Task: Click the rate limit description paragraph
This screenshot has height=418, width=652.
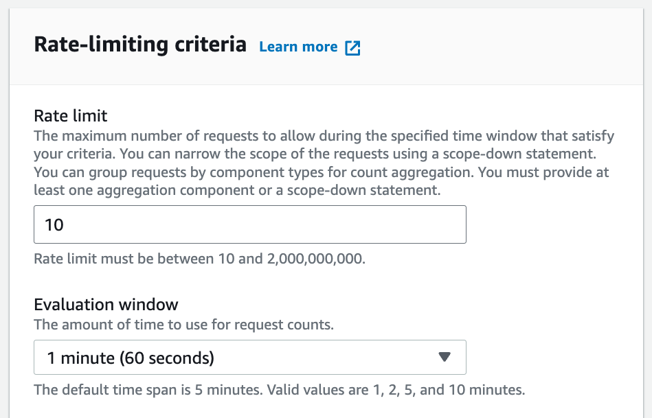Action: click(323, 163)
